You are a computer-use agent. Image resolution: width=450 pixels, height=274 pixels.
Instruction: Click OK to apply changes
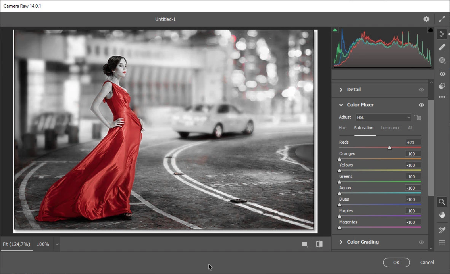396,262
